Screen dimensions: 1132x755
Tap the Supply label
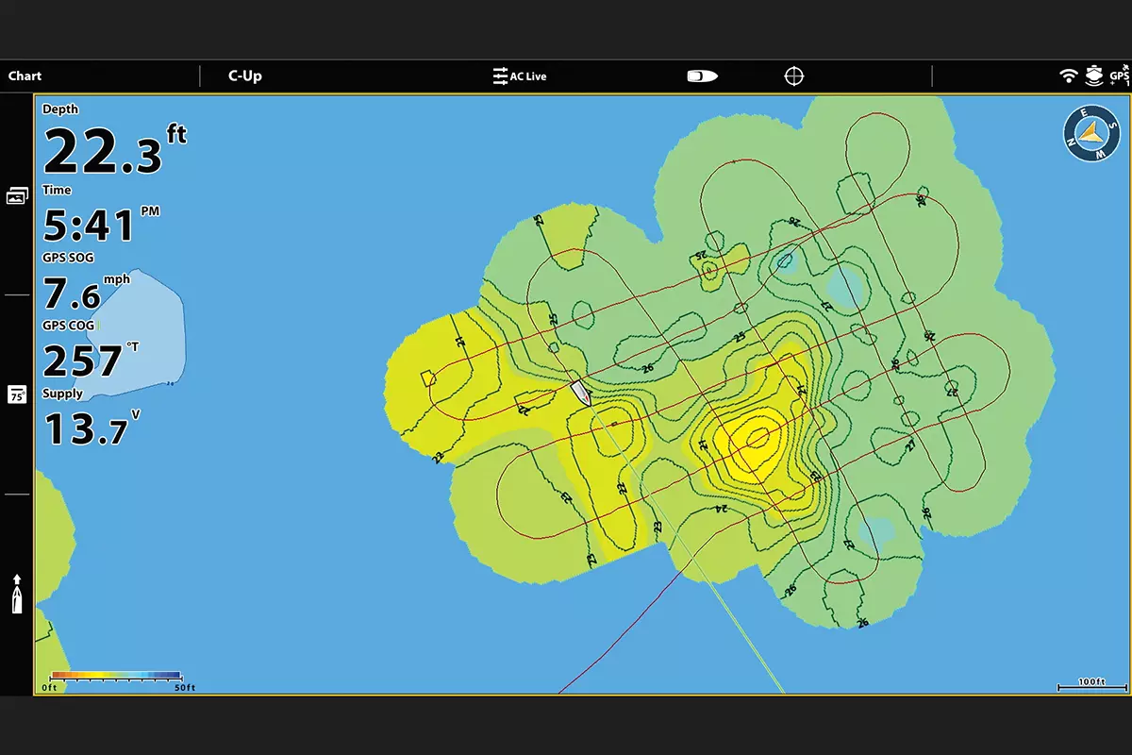tap(62, 394)
